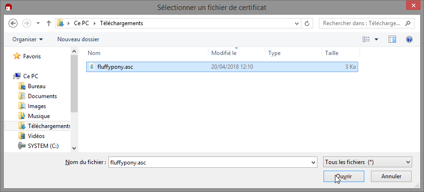
Task: Click the Nom du fichier input field
Action: [213, 163]
